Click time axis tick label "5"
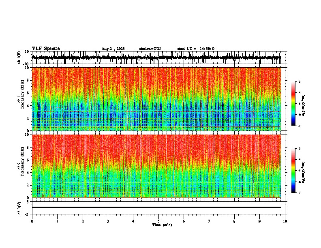Viewport: 321px width, 248px height. coord(158,221)
